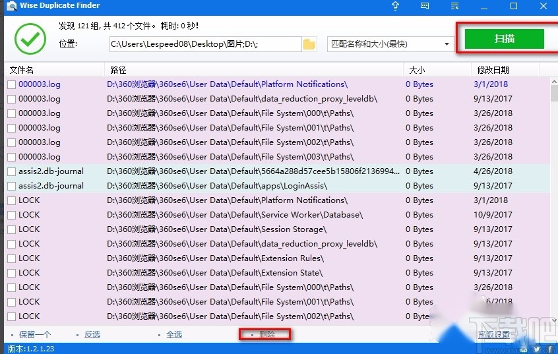
Task: Browse location with the yellow folder icon
Action: (309, 44)
